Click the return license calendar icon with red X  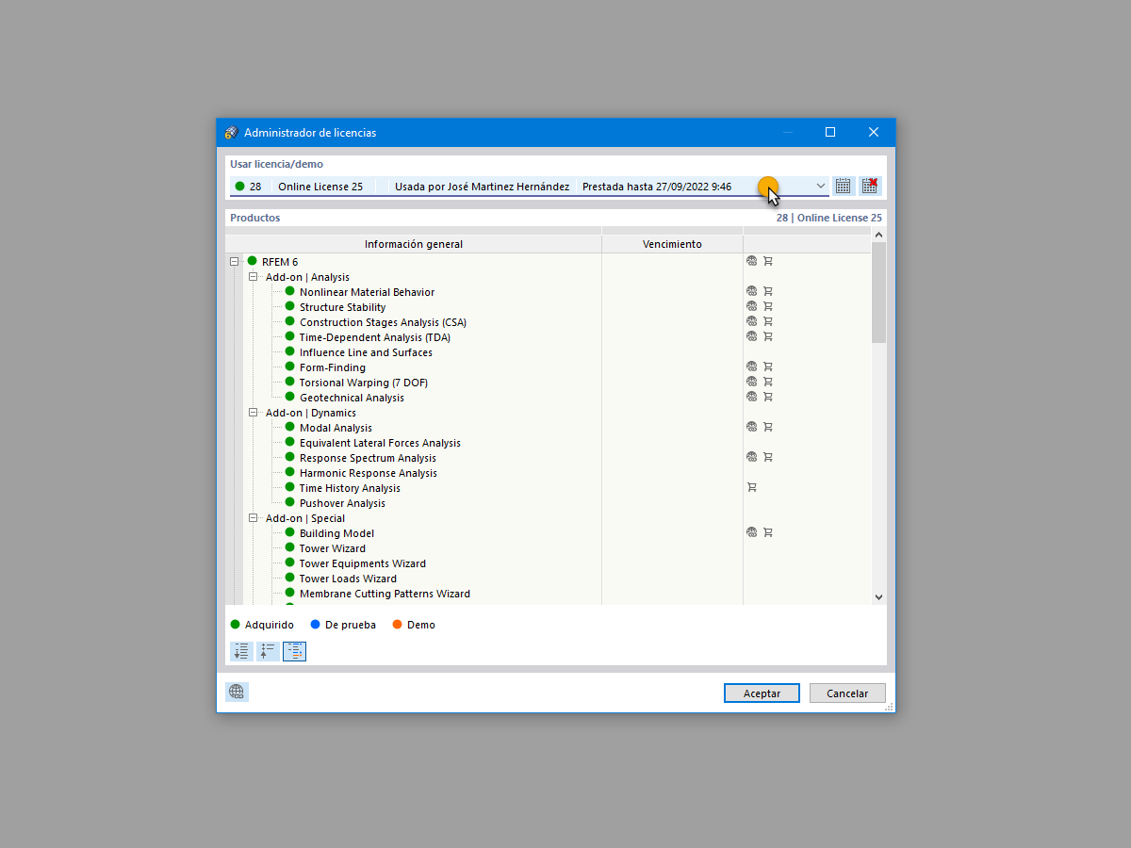869,186
